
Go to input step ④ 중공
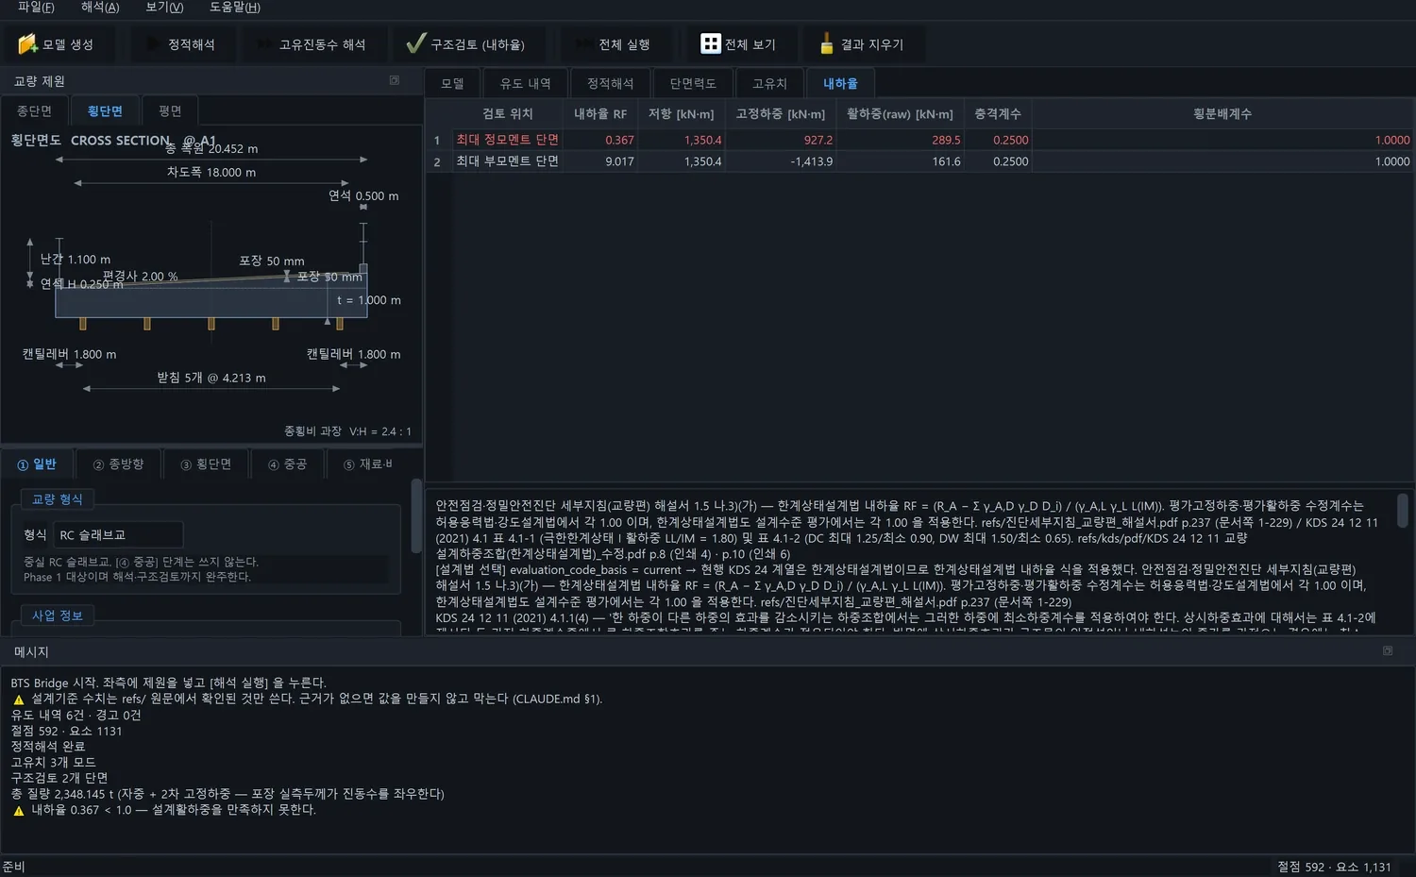[288, 464]
